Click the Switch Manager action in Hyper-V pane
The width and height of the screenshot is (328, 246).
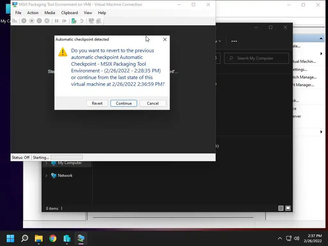pyautogui.click(x=305, y=77)
